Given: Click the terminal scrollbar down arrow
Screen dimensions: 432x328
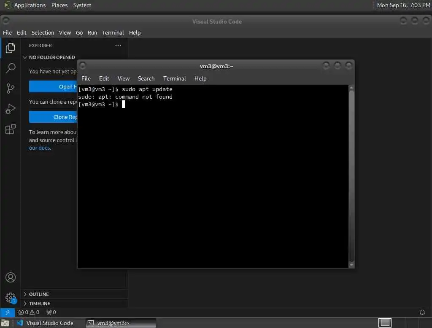Looking at the screenshot, I should (351, 265).
